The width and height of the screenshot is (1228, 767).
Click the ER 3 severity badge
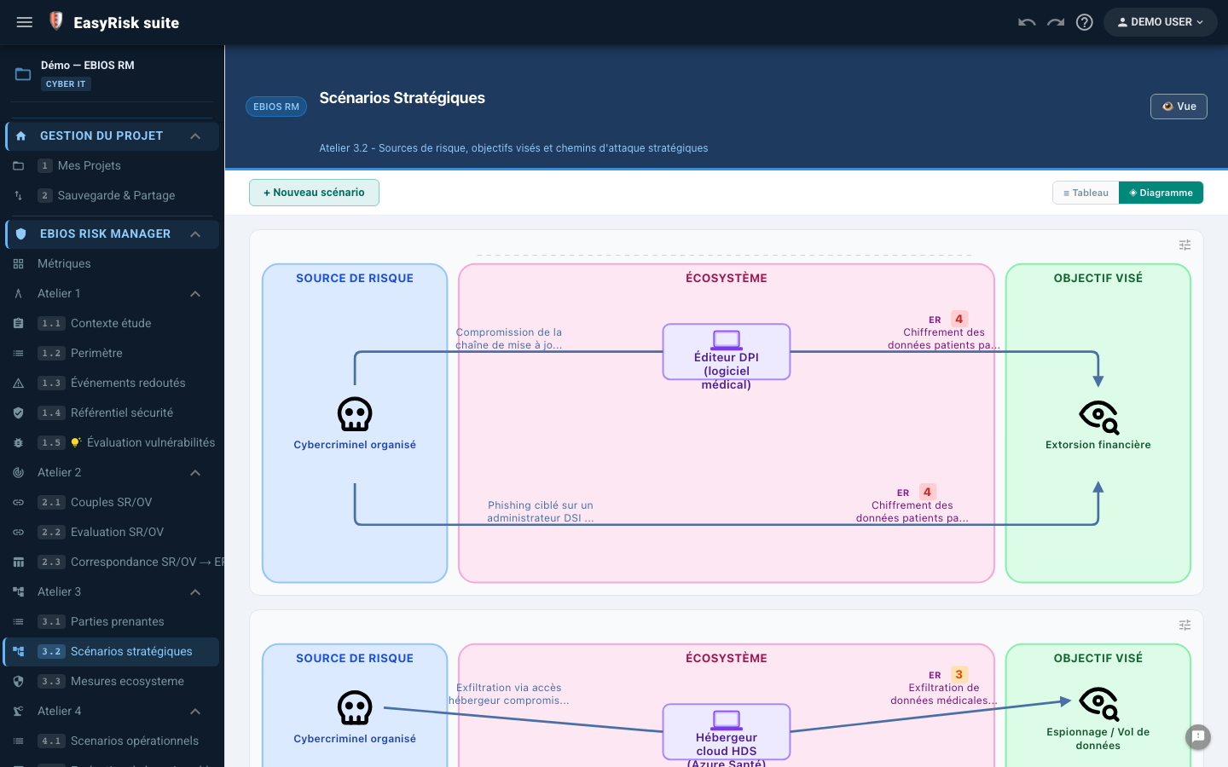959,674
